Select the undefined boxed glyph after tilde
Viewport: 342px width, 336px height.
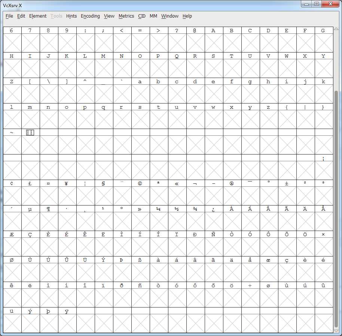point(31,142)
